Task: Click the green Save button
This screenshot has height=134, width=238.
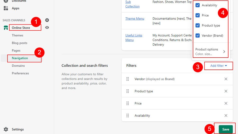Action: (x=226, y=129)
